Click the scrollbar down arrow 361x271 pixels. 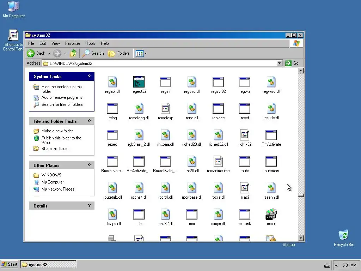[301, 238]
